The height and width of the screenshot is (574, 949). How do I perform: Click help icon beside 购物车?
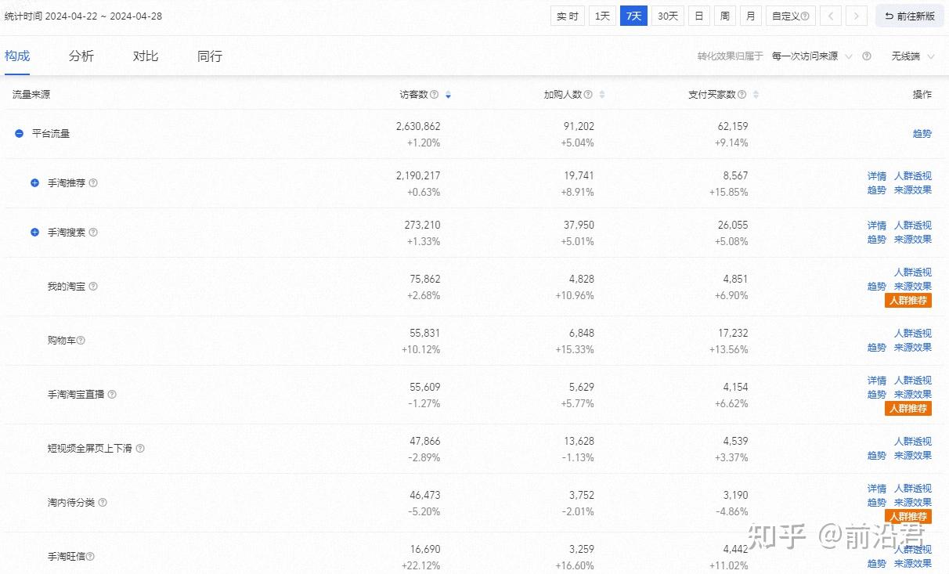tap(81, 341)
